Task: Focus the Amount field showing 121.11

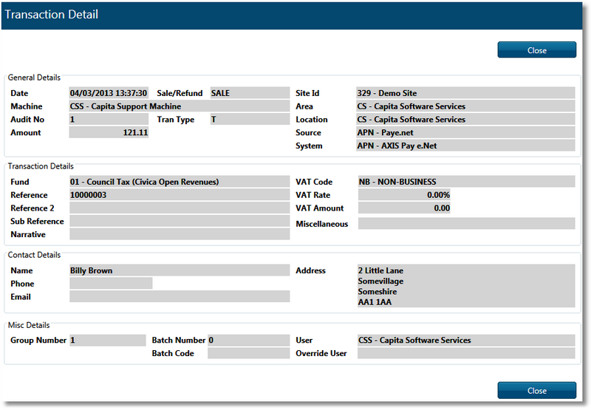Action: [x=109, y=133]
